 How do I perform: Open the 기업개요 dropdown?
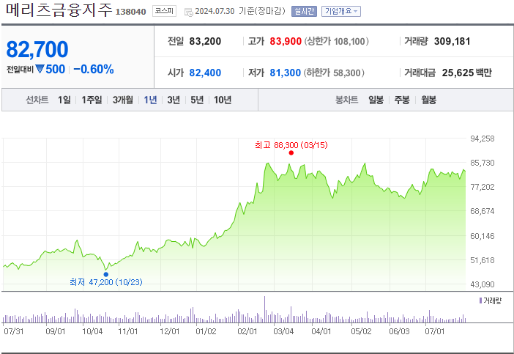point(341,11)
